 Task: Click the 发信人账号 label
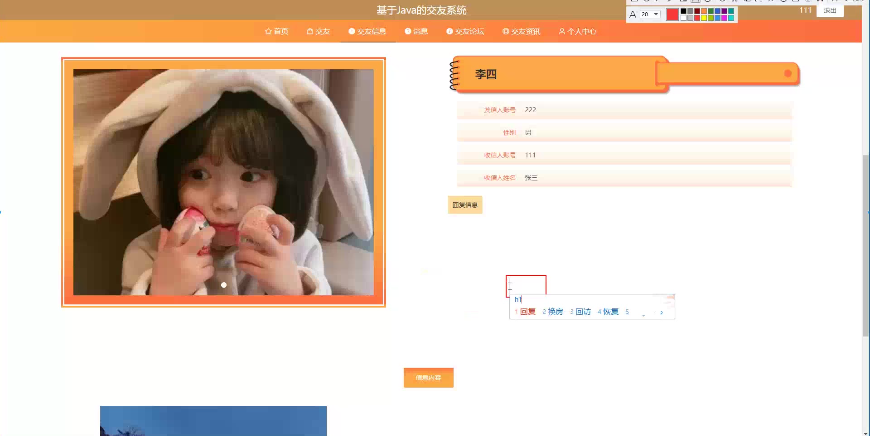click(500, 110)
